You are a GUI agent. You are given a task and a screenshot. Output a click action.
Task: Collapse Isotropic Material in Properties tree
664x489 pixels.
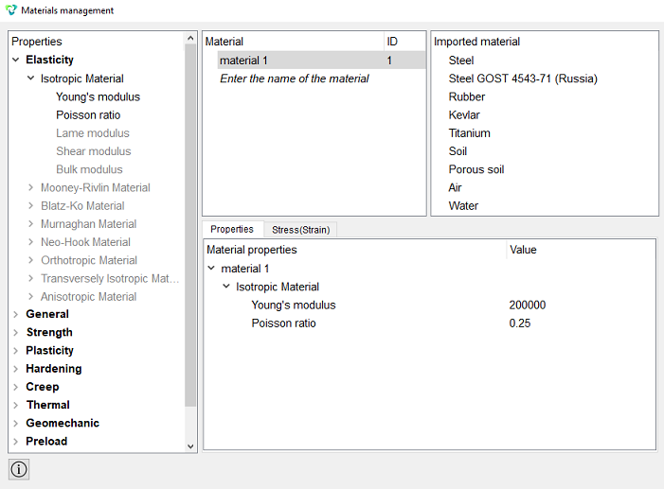[30, 79]
